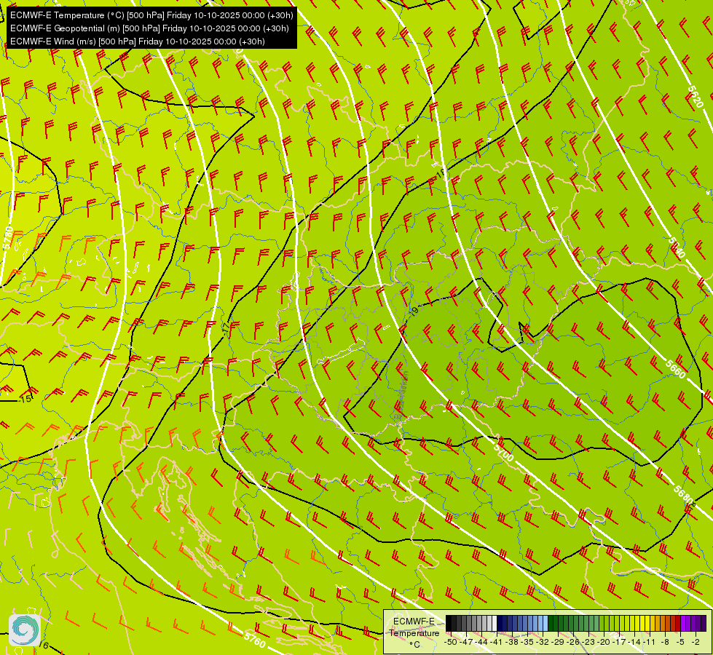Image resolution: width=713 pixels, height=655 pixels.
Task: Click the -35 value in the legend
Action: (x=527, y=642)
